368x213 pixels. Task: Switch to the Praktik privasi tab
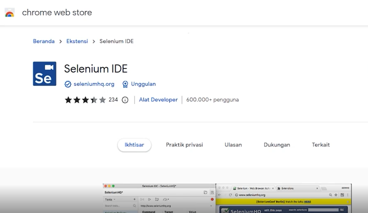coord(184,145)
